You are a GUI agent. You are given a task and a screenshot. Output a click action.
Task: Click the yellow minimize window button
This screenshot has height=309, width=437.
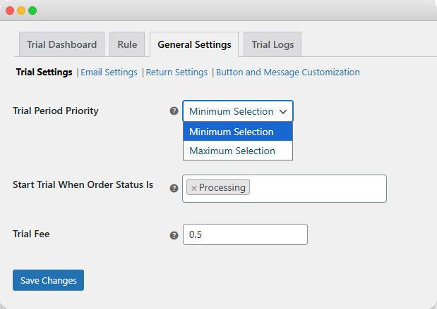tap(21, 11)
